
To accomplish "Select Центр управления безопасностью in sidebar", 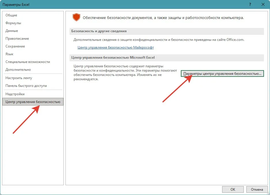I will [x=33, y=102].
